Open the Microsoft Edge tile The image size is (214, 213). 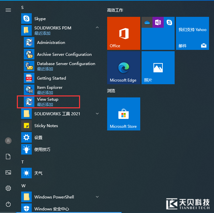click(124, 68)
